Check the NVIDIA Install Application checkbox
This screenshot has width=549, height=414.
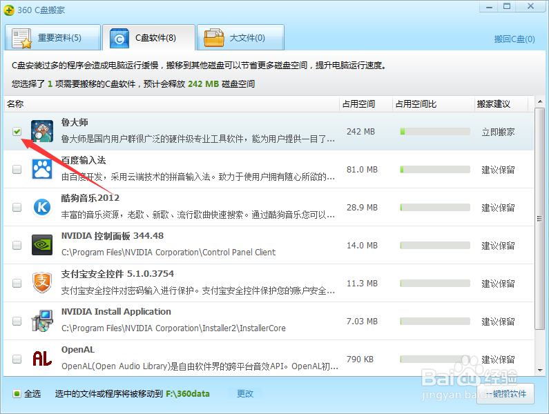pyautogui.click(x=17, y=321)
